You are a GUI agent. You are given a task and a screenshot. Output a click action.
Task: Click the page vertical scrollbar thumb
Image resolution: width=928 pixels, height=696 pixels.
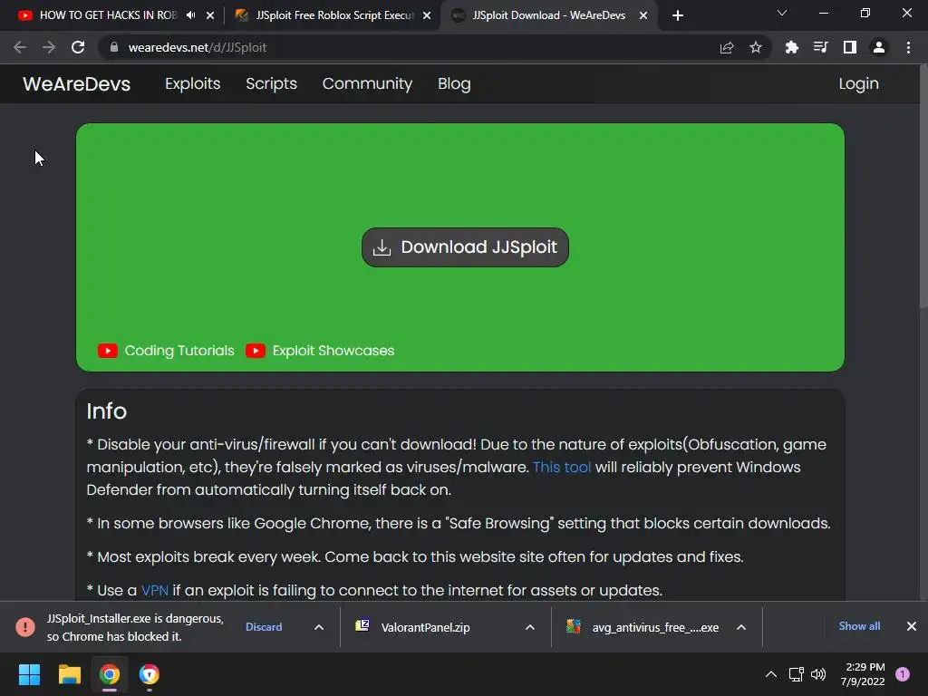923,187
